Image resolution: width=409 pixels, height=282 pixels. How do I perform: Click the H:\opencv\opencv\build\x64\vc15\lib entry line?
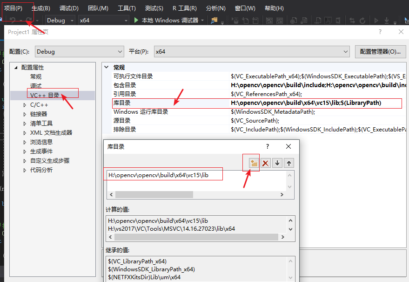[158, 175]
